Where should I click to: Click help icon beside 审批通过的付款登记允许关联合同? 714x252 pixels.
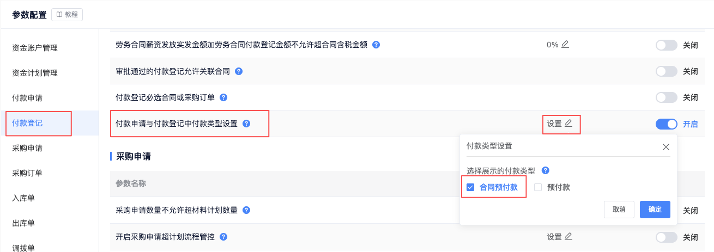coord(238,71)
